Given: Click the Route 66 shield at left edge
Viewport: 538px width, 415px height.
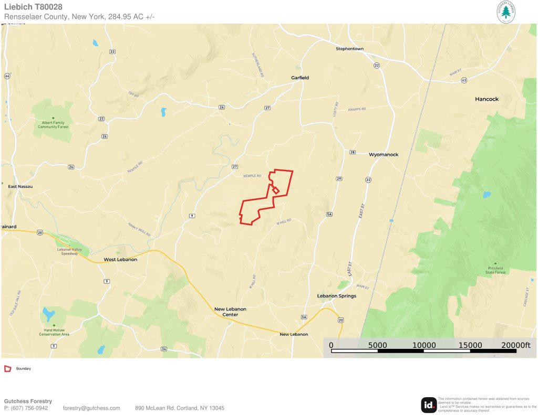Looking at the screenshot, I should [x=7, y=76].
